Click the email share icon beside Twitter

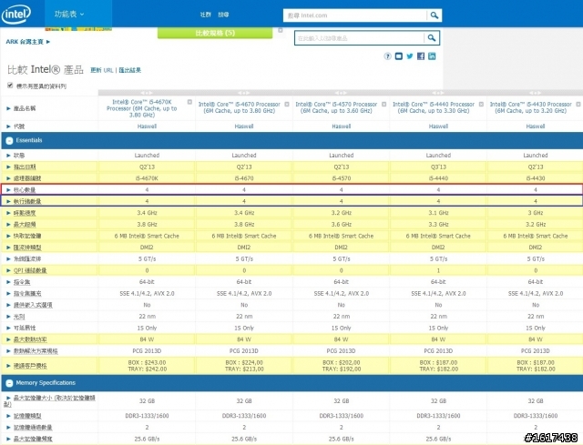point(399,56)
